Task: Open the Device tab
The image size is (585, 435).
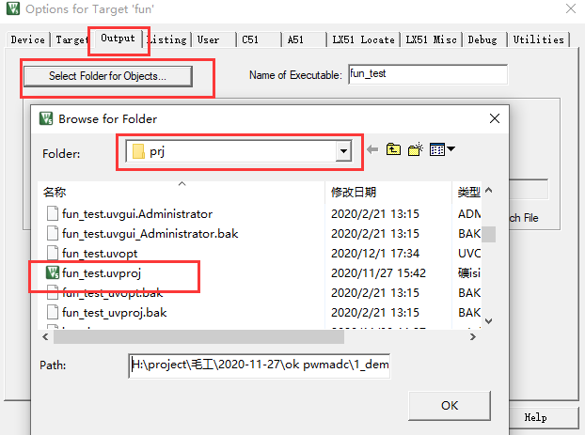Action: coord(27,39)
